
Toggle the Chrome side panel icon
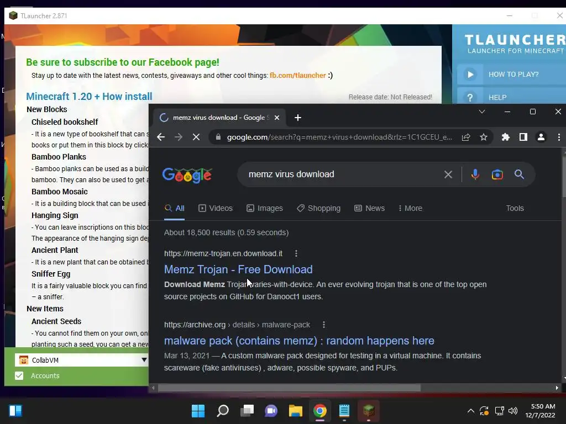pos(523,137)
